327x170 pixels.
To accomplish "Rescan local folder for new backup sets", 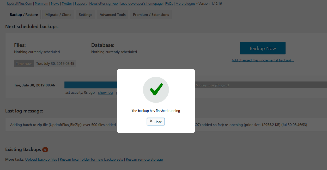I will (92, 159).
